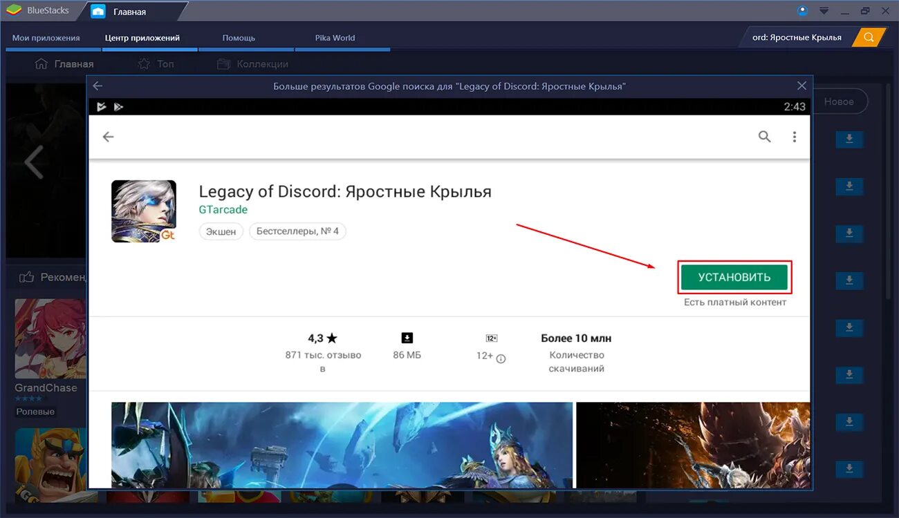
Task: Open the BlueStacks title bar dropdown menu
Action: (824, 10)
